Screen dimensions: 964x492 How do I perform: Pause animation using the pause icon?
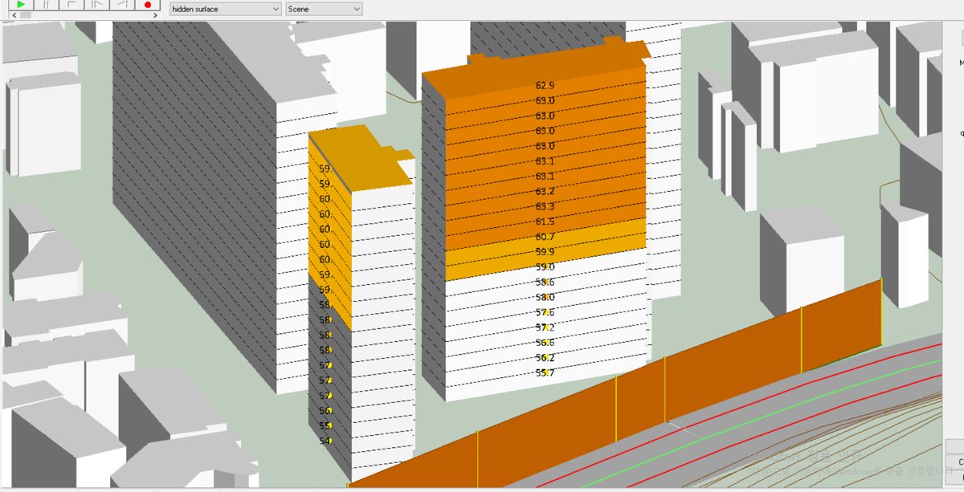(46, 4)
